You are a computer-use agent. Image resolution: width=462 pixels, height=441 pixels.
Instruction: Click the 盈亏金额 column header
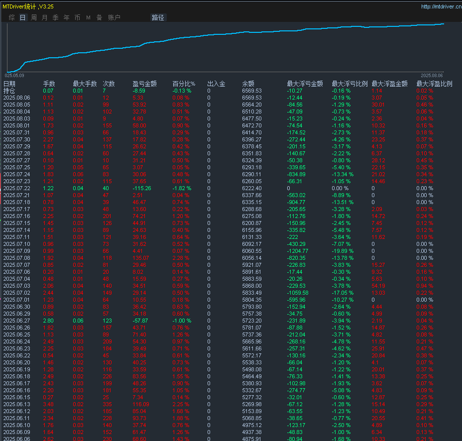(x=144, y=84)
